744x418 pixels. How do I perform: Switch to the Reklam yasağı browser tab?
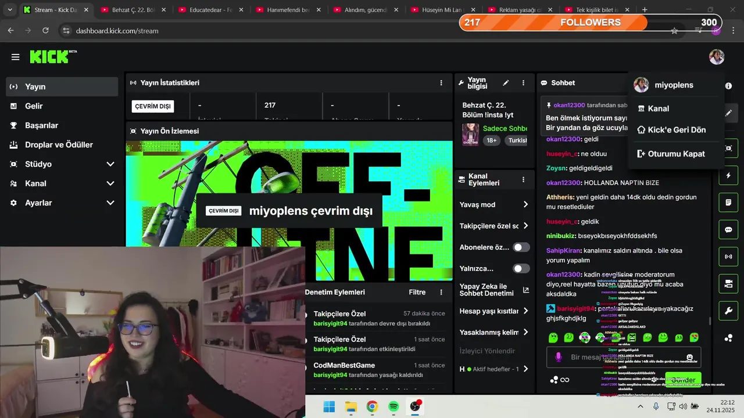point(521,10)
